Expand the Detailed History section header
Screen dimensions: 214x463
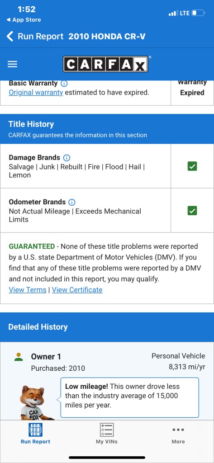(x=107, y=327)
